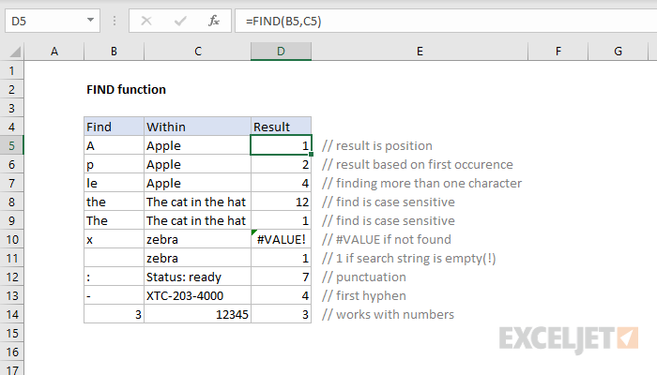Select row 4 header
Viewport: 657px width, 375px height.
click(11, 127)
